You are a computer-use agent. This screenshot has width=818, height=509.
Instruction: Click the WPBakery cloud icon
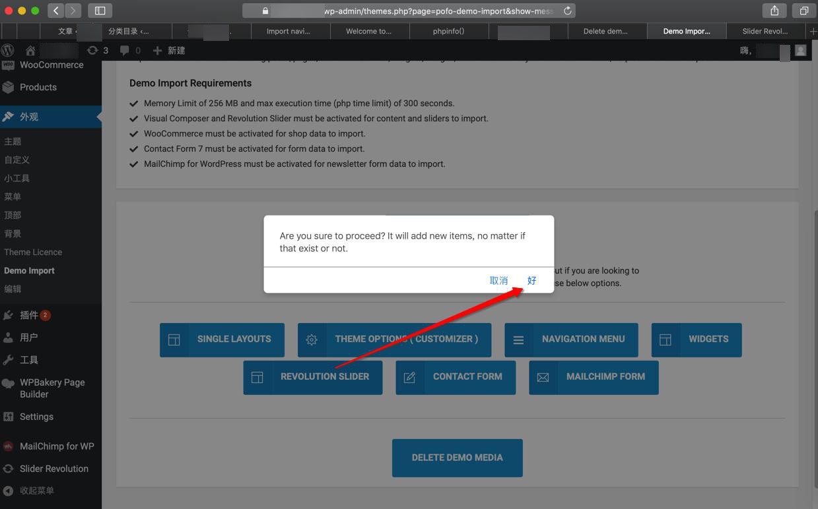[x=8, y=384]
